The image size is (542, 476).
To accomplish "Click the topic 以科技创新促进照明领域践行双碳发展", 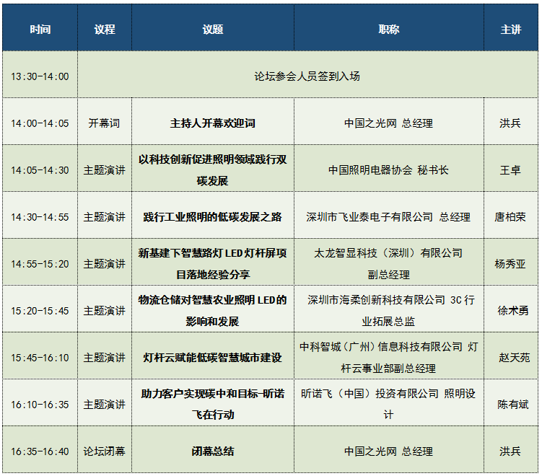I will click(x=213, y=170).
